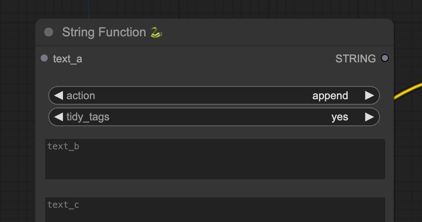Step action to the previous option

pyautogui.click(x=59, y=95)
